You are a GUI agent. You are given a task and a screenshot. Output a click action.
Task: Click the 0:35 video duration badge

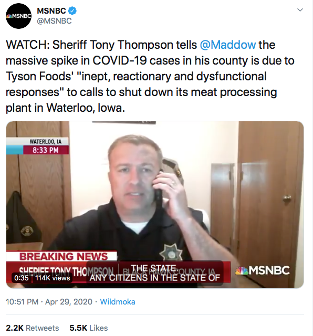[21, 278]
